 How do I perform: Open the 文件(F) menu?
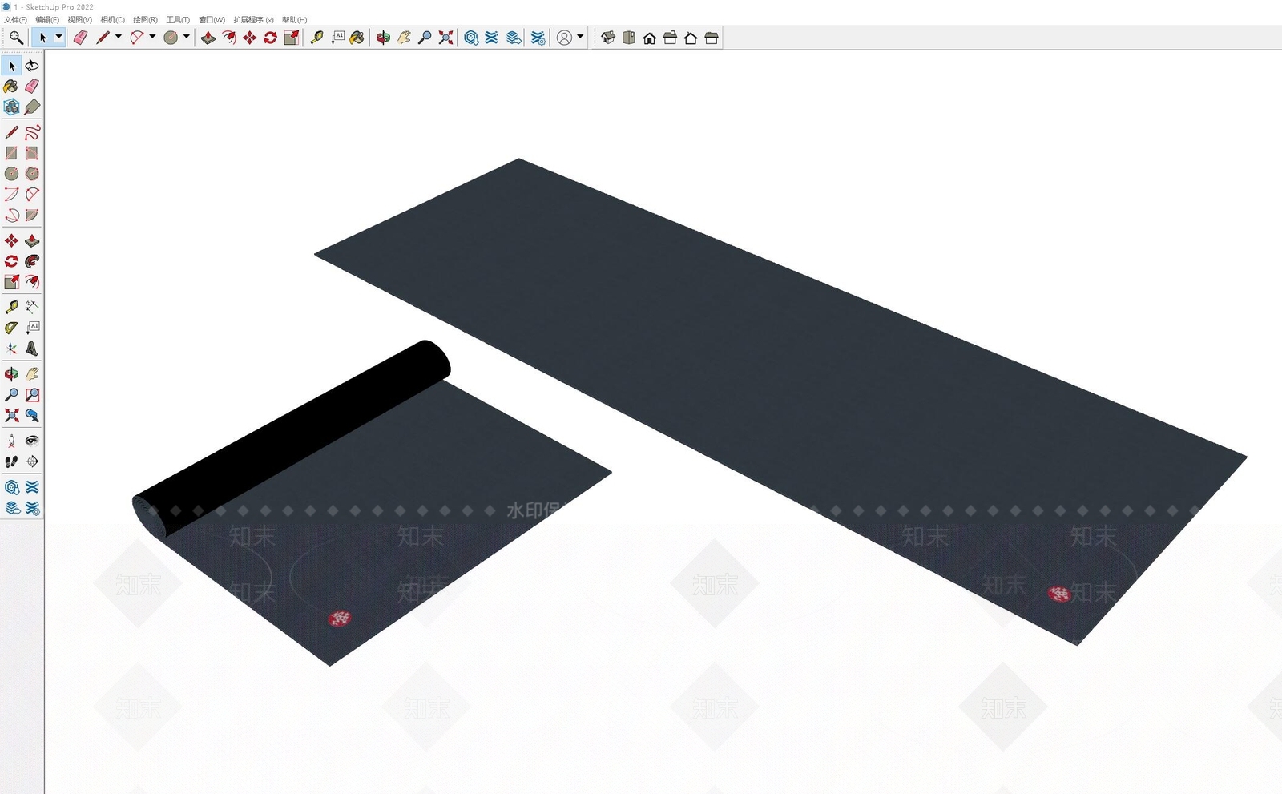click(x=15, y=20)
